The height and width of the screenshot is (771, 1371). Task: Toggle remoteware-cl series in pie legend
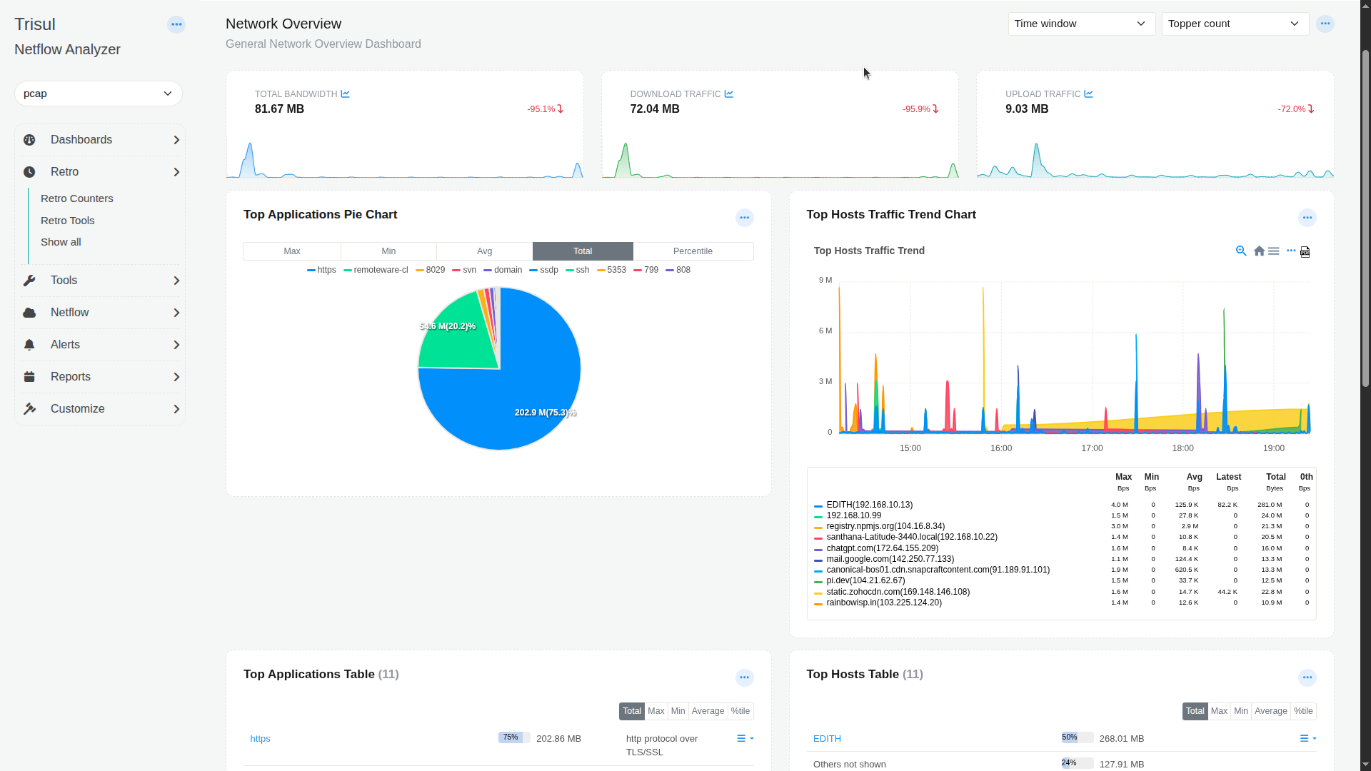pos(376,271)
